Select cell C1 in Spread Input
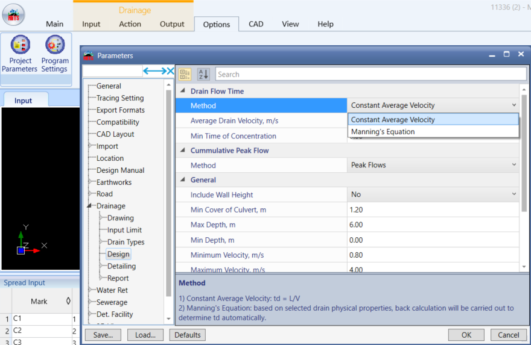The height and width of the screenshot is (345, 531). (x=41, y=319)
